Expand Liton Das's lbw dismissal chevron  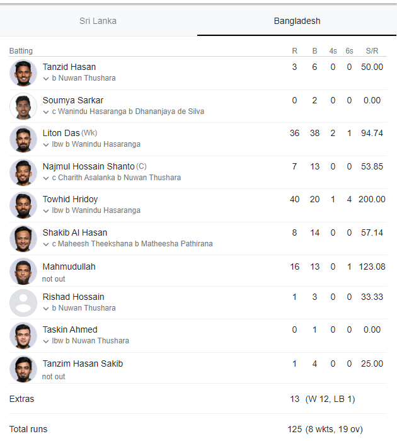coord(46,145)
